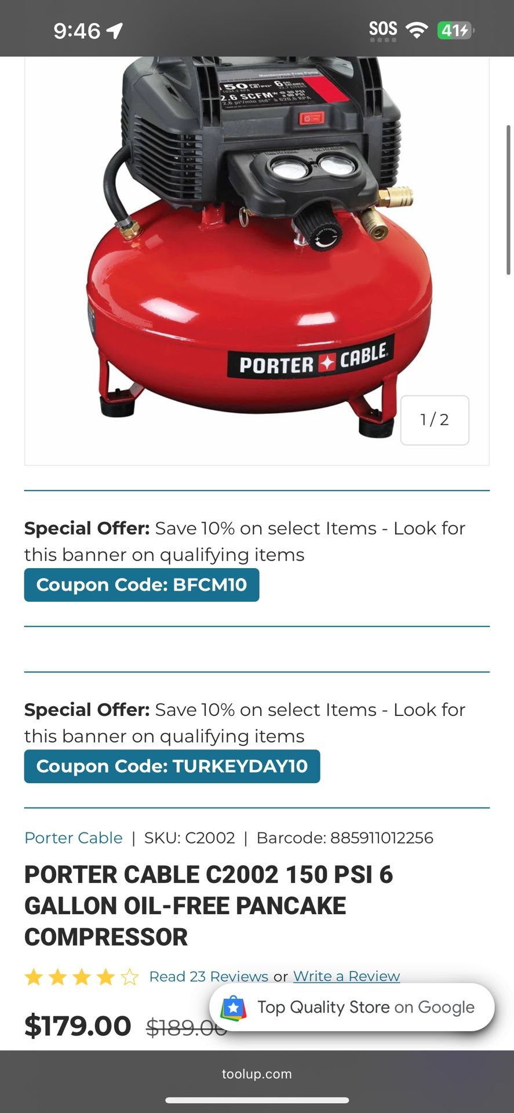The image size is (514, 1113).
Task: Tap the C2002 pancake compressor product title
Action: [209, 905]
